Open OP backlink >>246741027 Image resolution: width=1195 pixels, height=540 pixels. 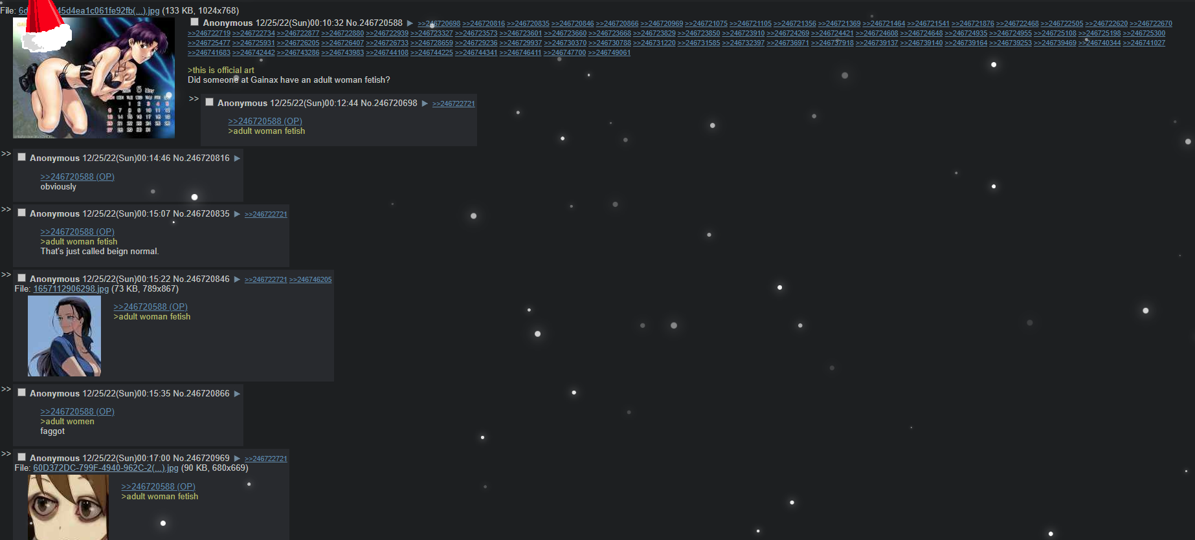click(1144, 43)
